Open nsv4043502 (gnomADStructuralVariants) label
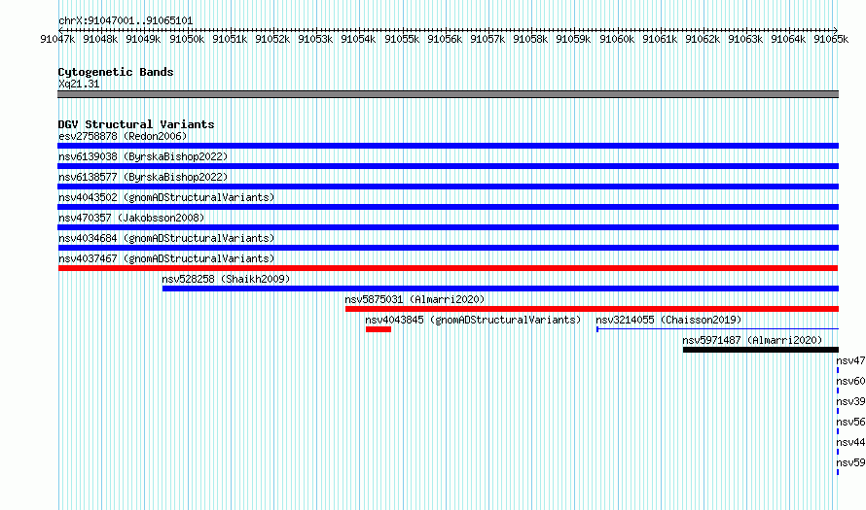 point(166,197)
